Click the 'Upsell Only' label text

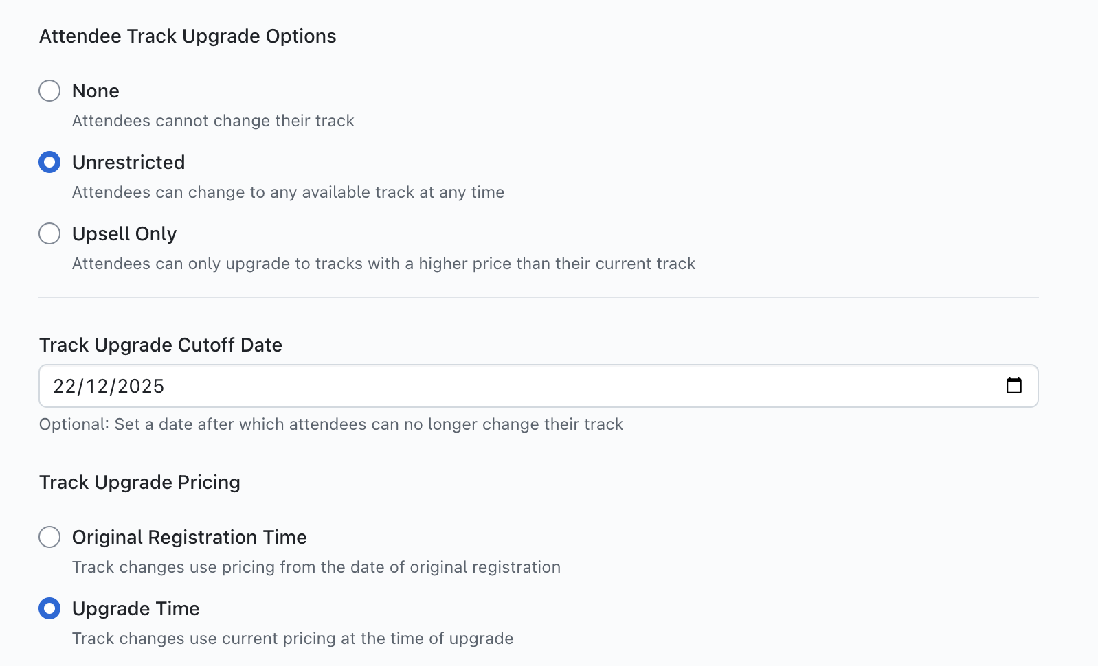124,233
